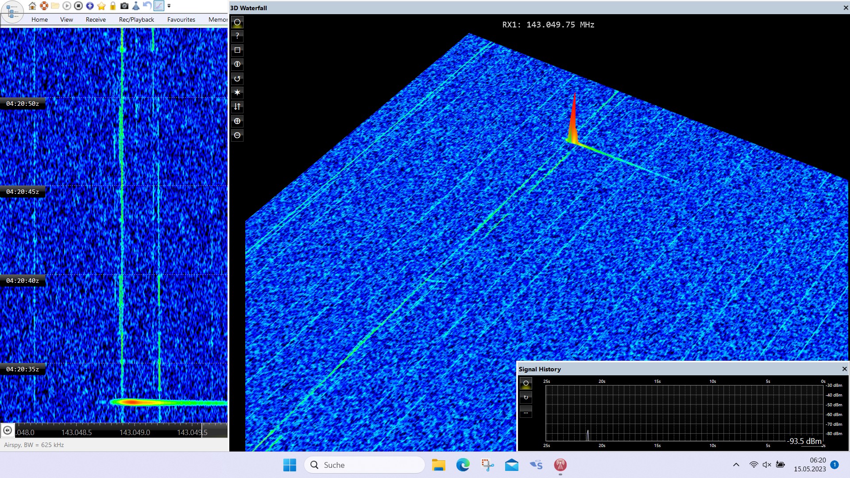
Task: Open the Home ribbon tab
Action: click(39, 19)
